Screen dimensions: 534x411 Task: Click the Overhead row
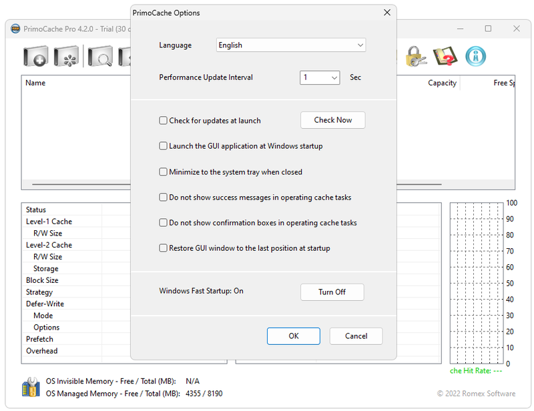coord(41,351)
